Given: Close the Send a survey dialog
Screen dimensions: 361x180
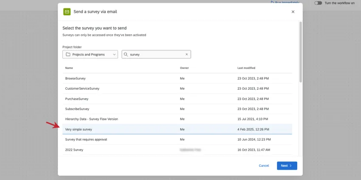Looking at the screenshot, I should coord(293,12).
